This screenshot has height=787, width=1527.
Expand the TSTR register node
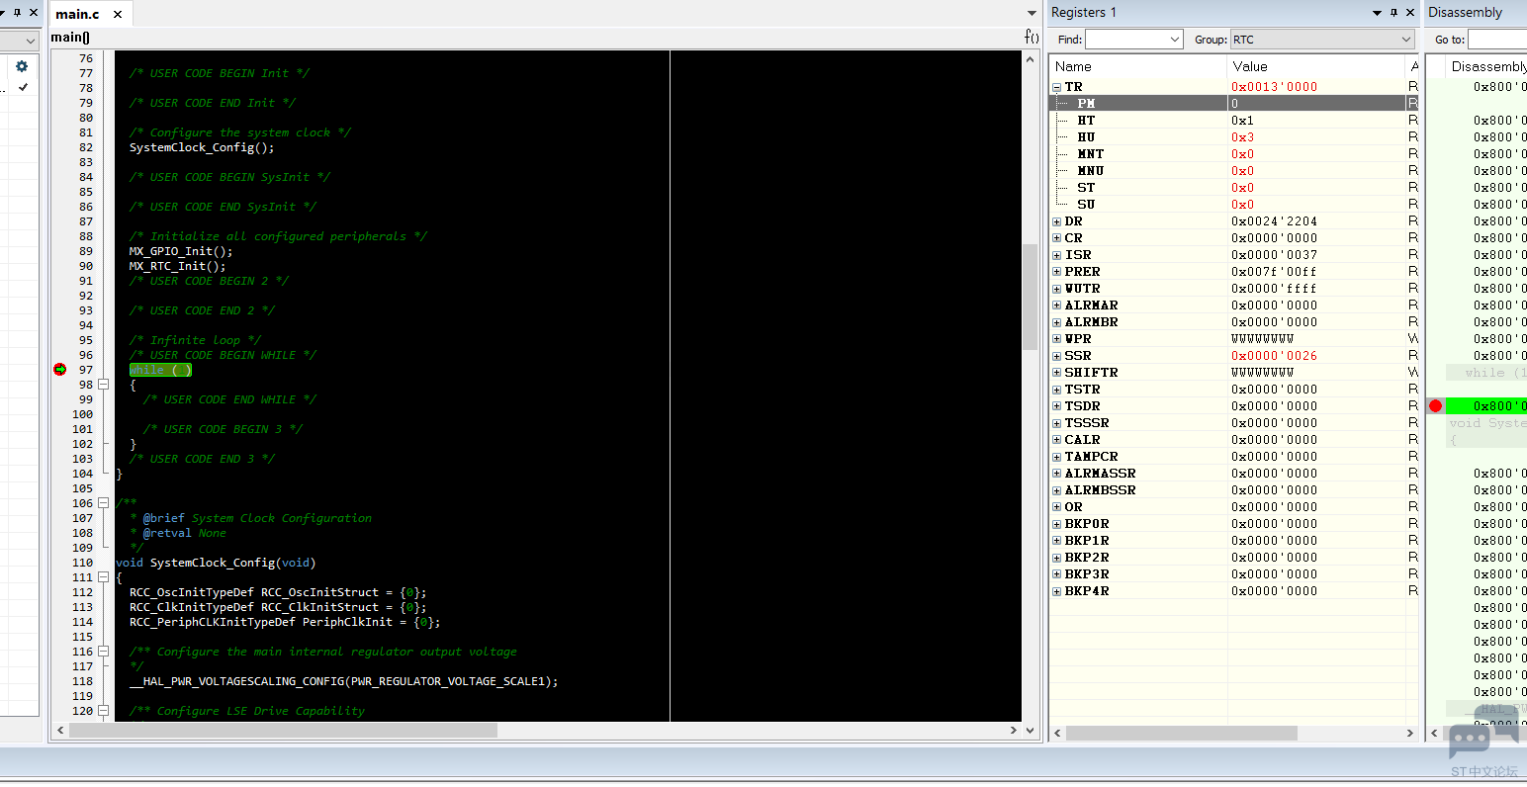pyautogui.click(x=1056, y=390)
